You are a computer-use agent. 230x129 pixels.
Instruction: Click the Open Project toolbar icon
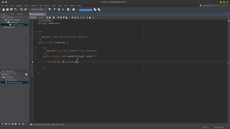coord(11,10)
